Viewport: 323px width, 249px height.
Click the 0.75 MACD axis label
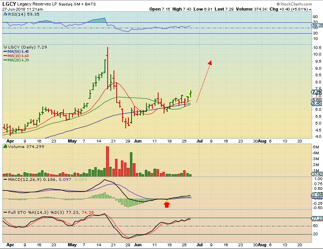tap(318, 184)
